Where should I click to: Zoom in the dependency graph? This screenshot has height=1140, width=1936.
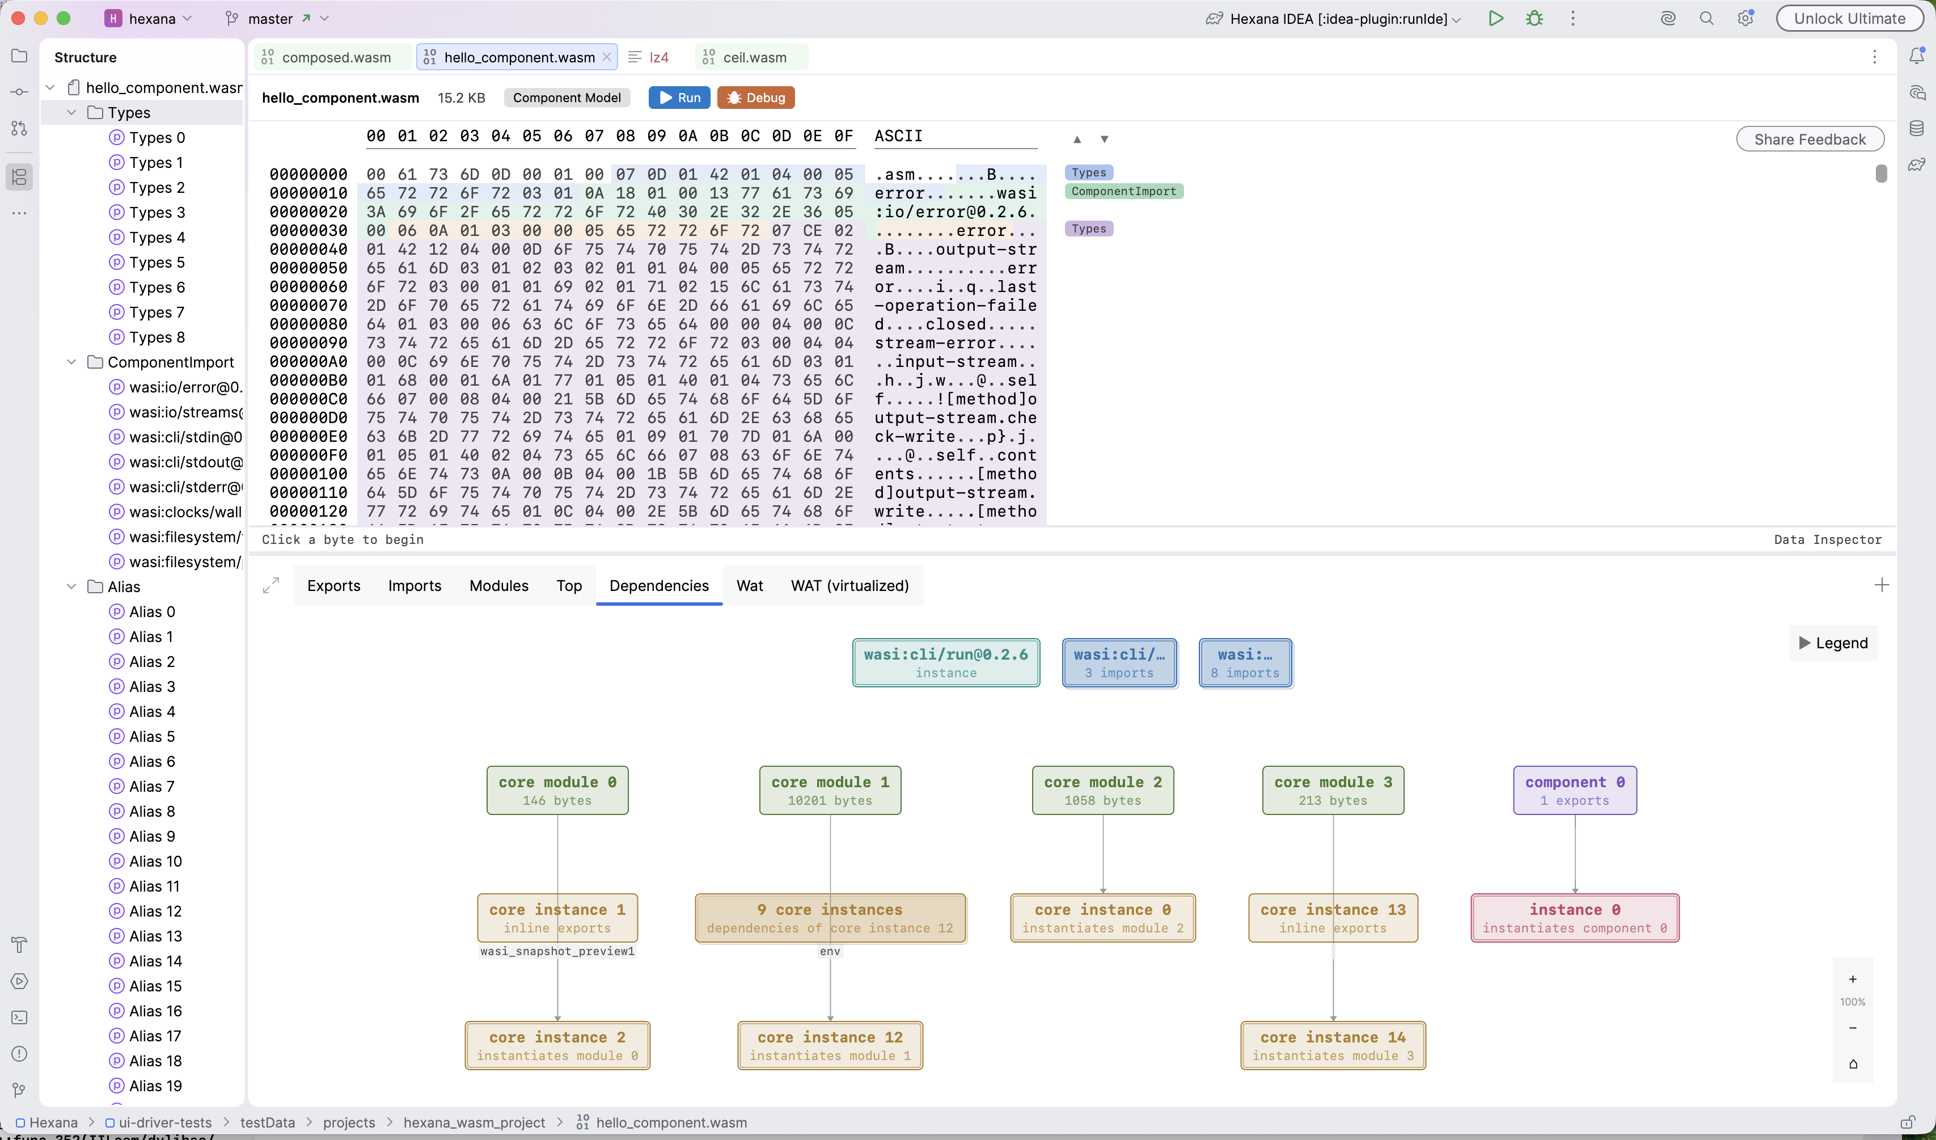[x=1853, y=979]
